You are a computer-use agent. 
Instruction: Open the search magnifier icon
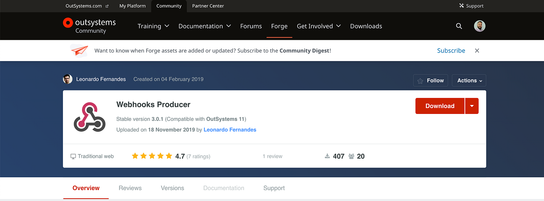pos(459,26)
